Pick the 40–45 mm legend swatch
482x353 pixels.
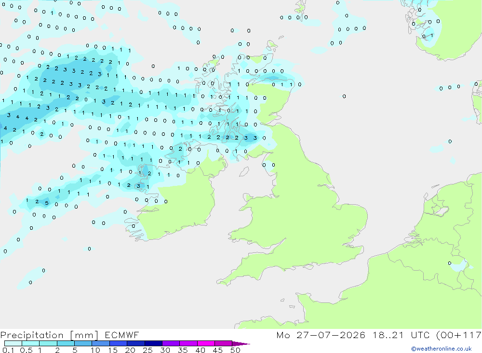206,343
